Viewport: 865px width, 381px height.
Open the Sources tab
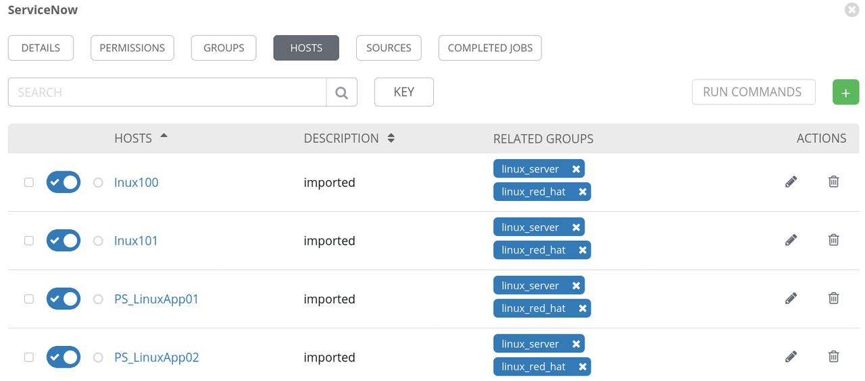[x=389, y=48]
